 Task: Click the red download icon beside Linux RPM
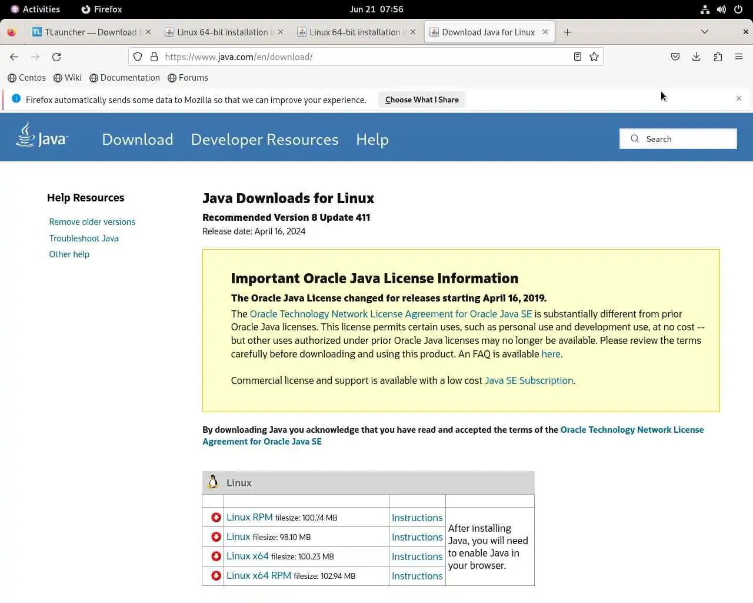pyautogui.click(x=216, y=517)
